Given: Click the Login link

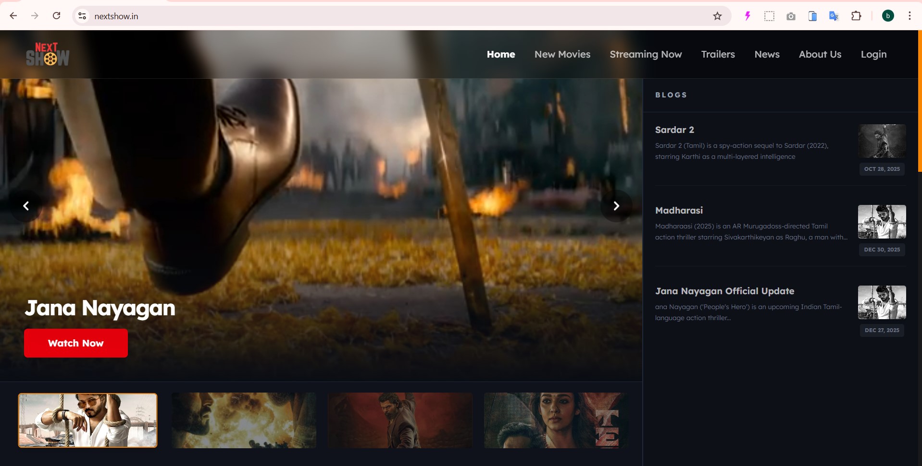Looking at the screenshot, I should tap(873, 54).
